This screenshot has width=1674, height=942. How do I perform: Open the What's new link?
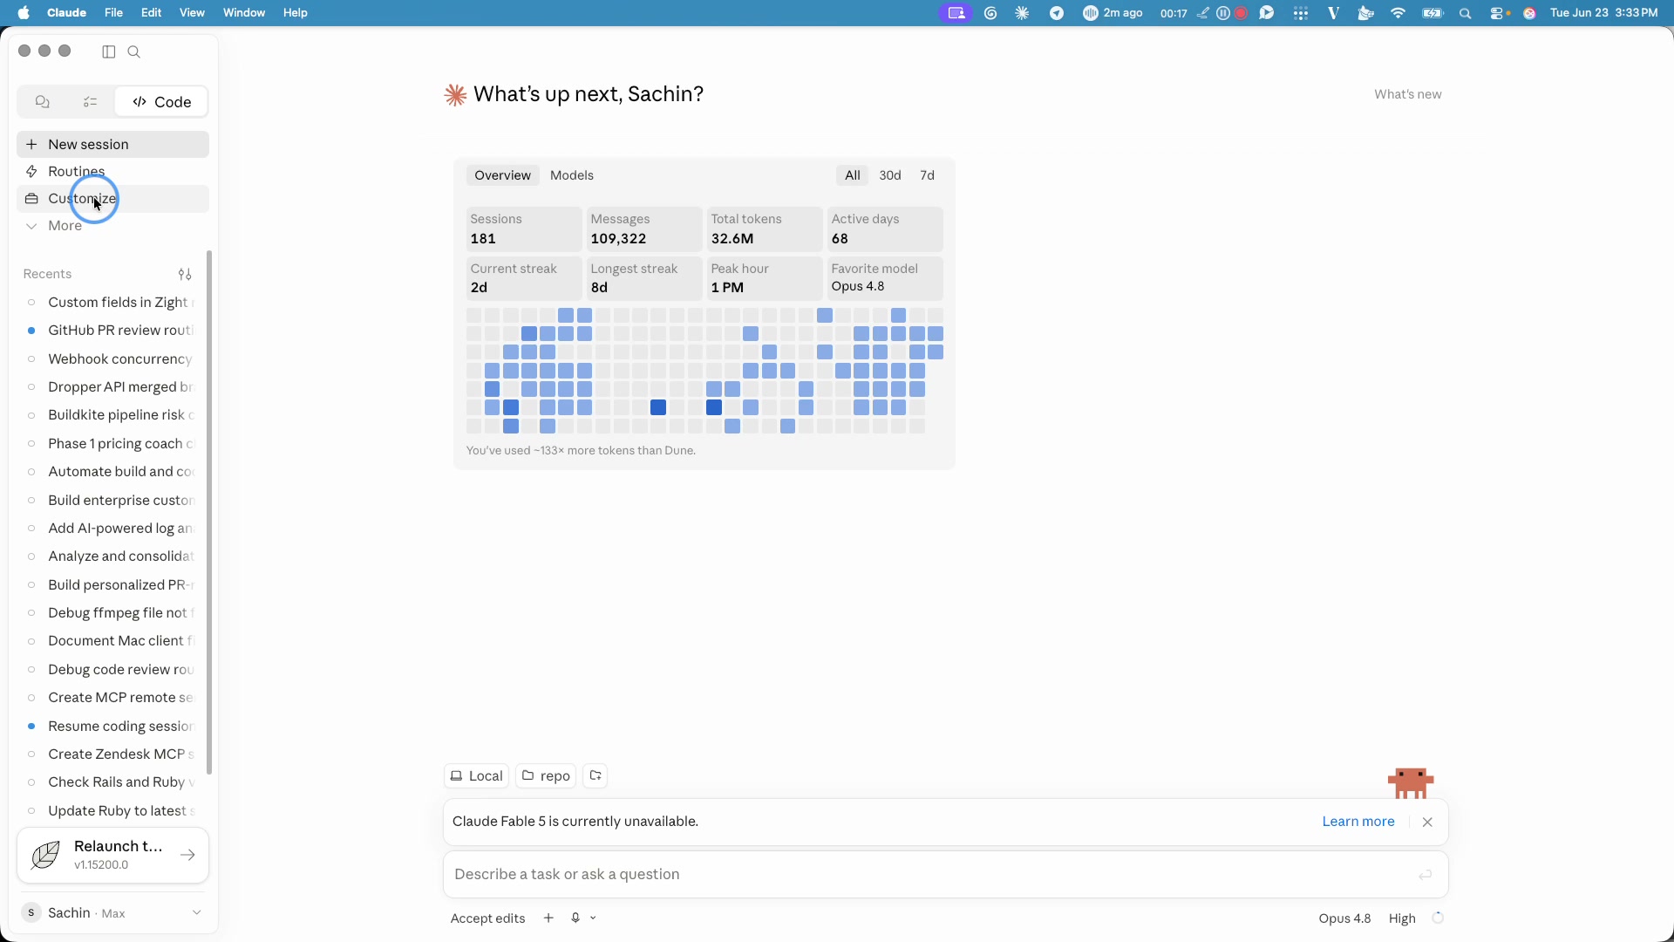(1408, 94)
